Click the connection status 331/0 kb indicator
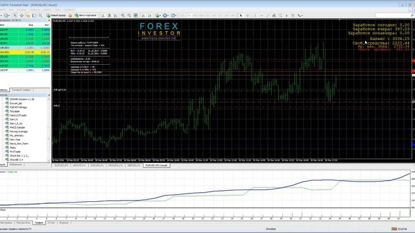This screenshot has height=233, width=415. click(x=399, y=229)
